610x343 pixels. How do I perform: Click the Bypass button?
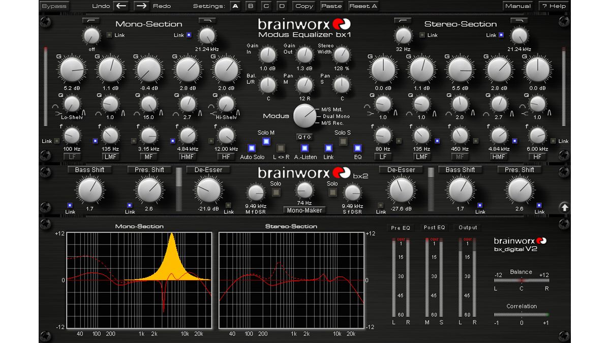point(54,6)
